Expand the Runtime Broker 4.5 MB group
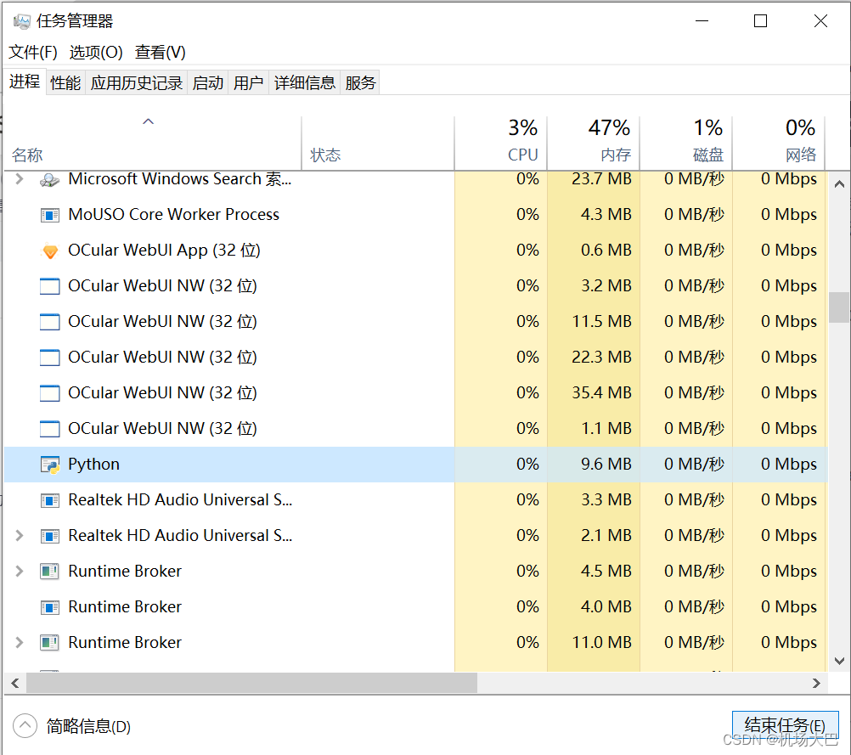Viewport: 851px width, 755px height. [20, 571]
